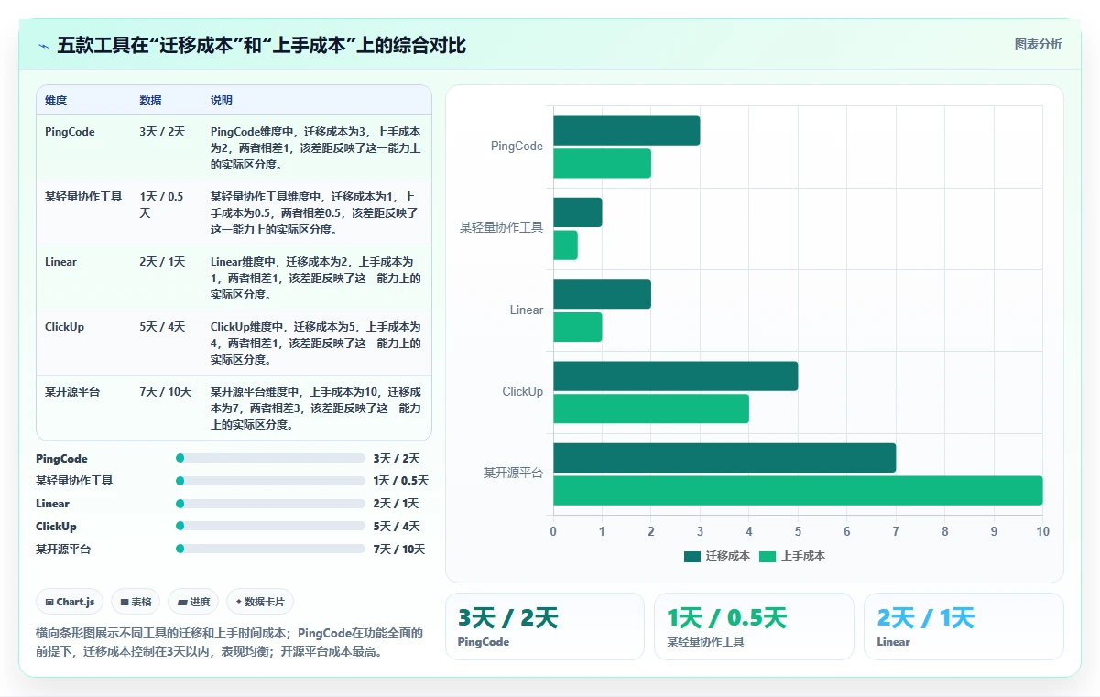Click the table cell reading 5天 / 4天
The image size is (1100, 697).
tap(162, 327)
